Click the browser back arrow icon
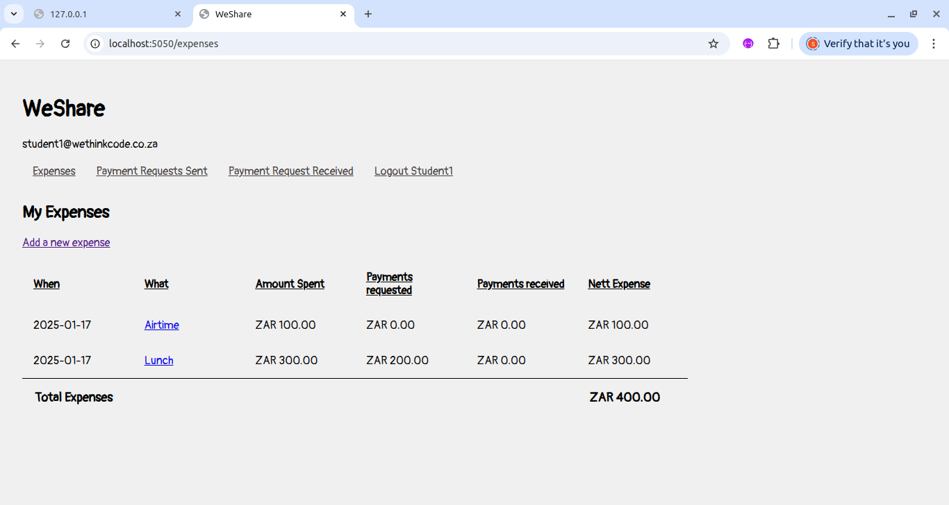 pos(15,43)
